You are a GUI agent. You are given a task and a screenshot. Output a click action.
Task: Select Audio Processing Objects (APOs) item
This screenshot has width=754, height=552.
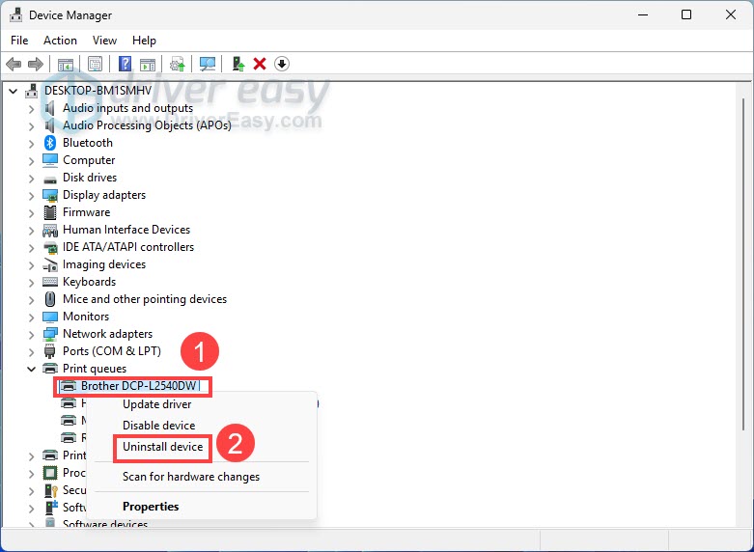[147, 125]
